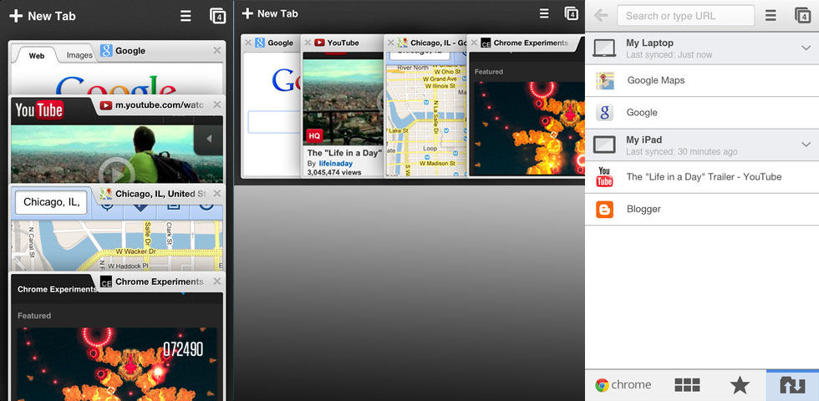819x401 pixels.
Task: Select Chicago, IL, United tab in left panel
Action: coord(160,194)
